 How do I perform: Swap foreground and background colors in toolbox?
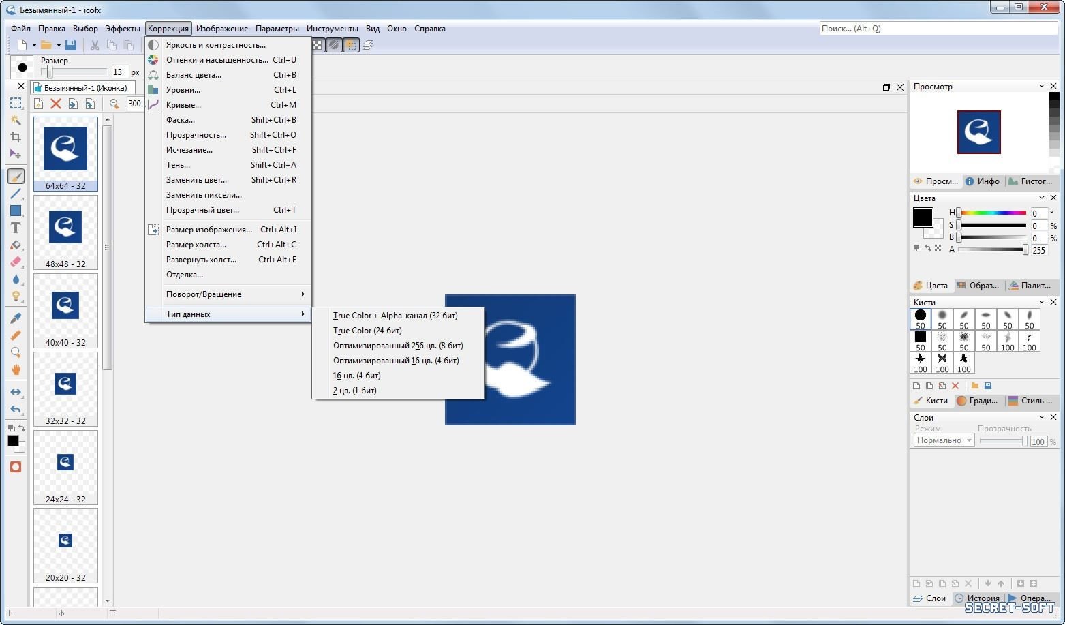pos(21,428)
